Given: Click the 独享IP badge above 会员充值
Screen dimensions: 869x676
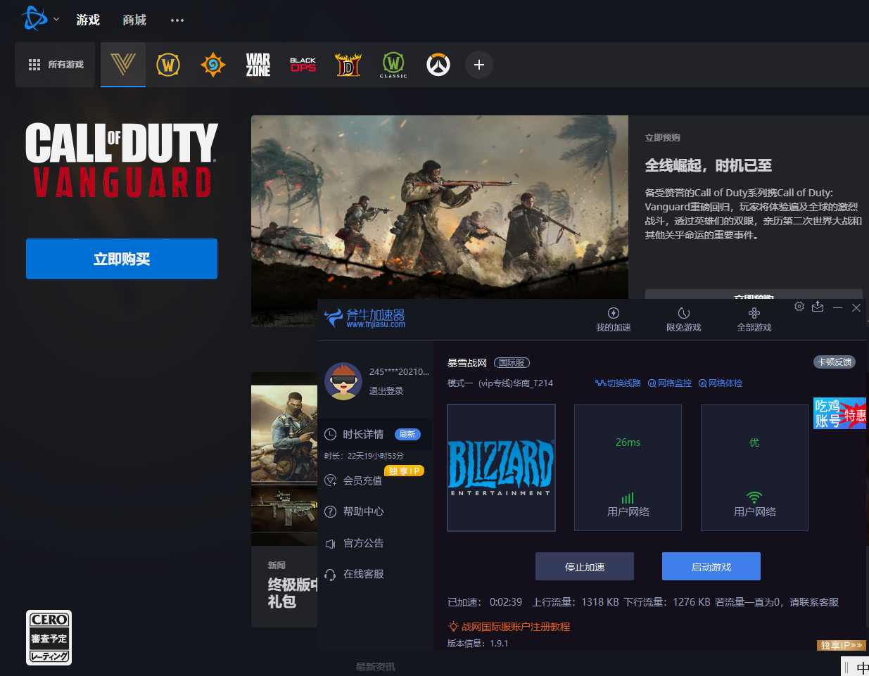Looking at the screenshot, I should click(x=404, y=471).
